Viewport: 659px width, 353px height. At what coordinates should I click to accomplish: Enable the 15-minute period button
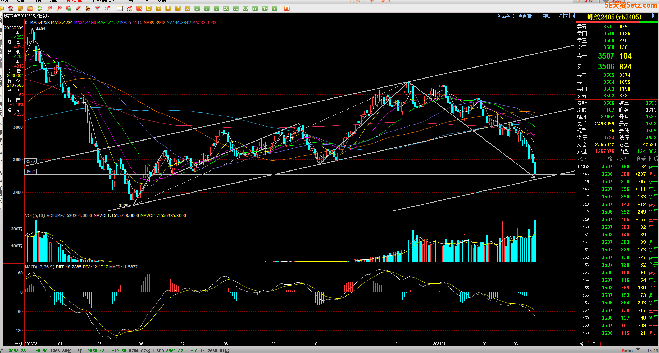pos(226,8)
